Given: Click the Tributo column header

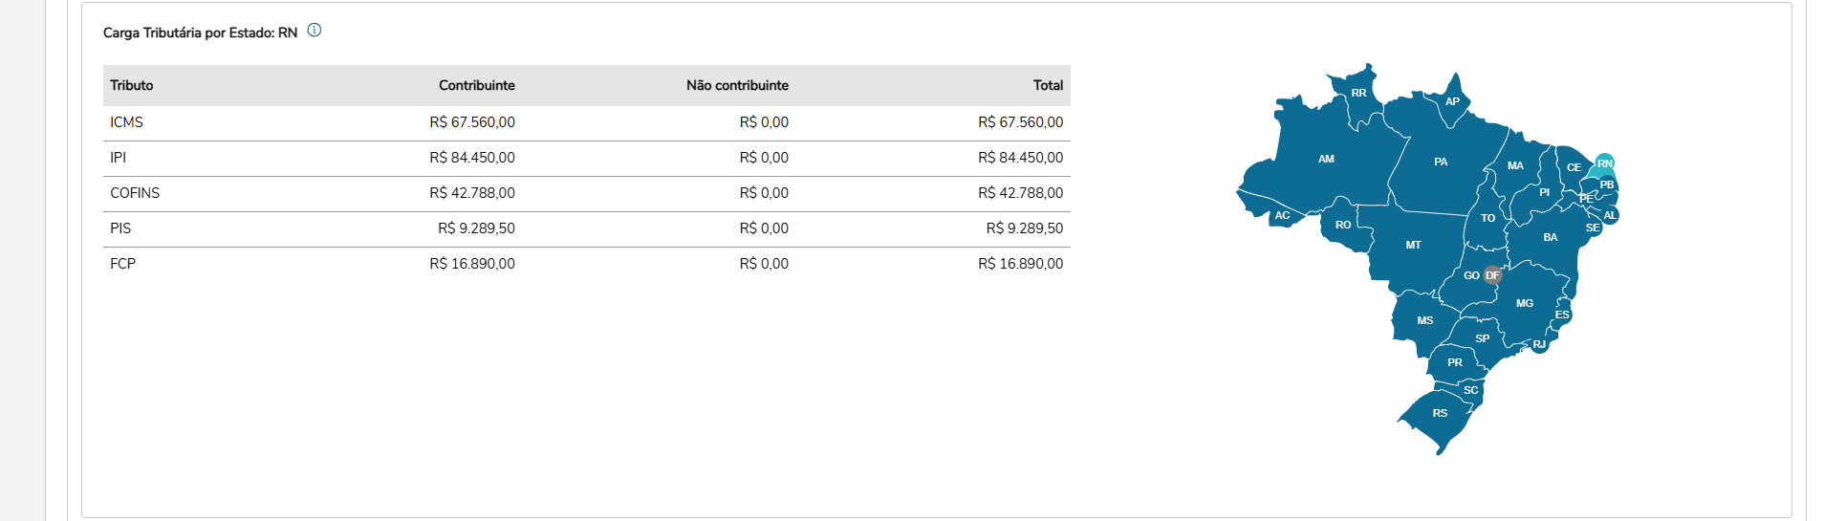Looking at the screenshot, I should click(x=132, y=85).
